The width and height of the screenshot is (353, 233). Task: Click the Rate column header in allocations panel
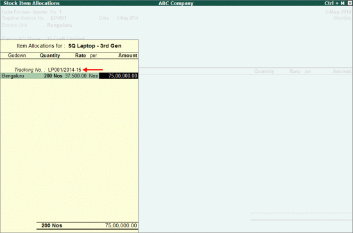coord(81,56)
